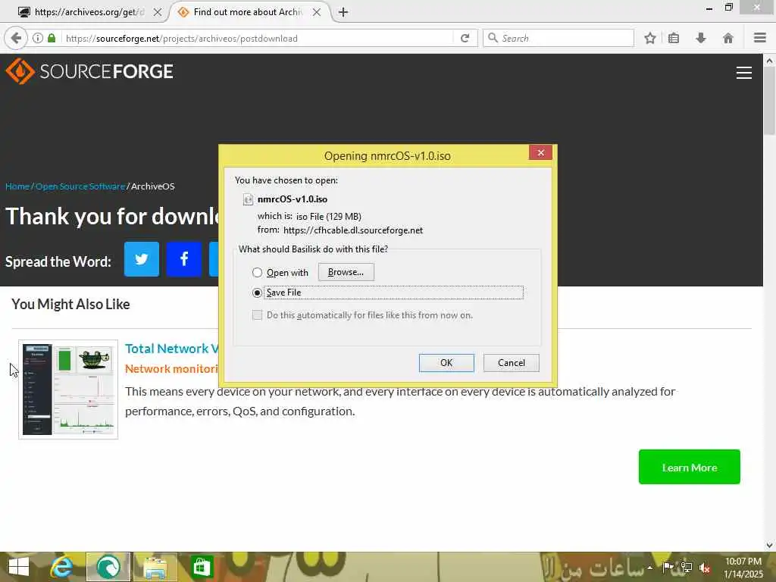776x582 pixels.
Task: Open the SourceForge site hamburger menu
Action: click(x=744, y=73)
